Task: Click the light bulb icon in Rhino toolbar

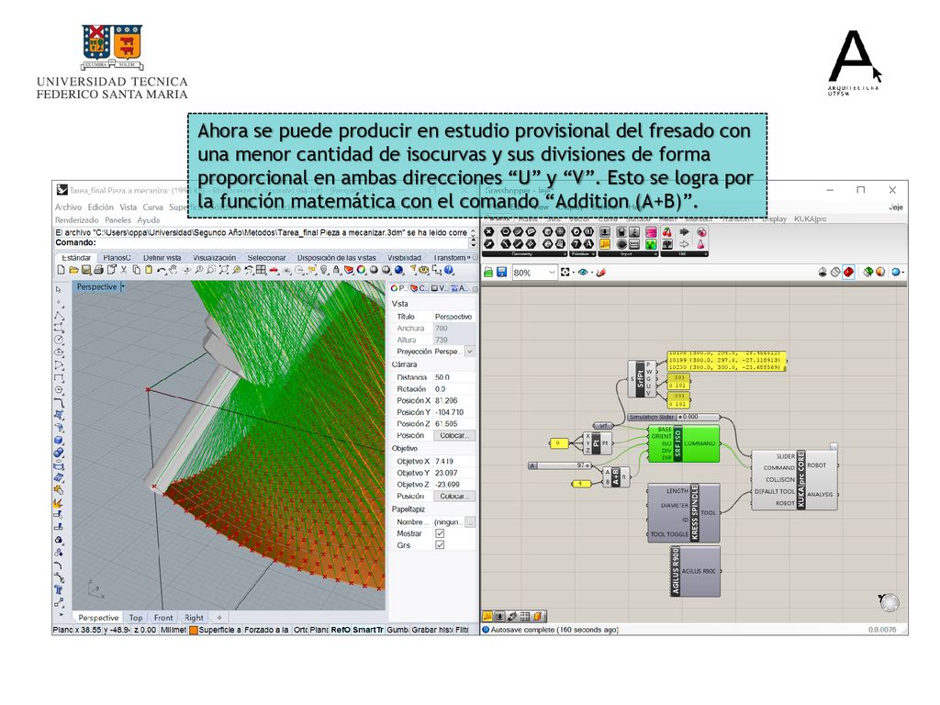Action: (x=323, y=271)
